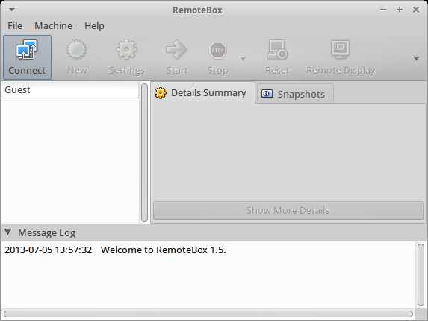The width and height of the screenshot is (428, 321).
Task: Click the message log horizontal scrollbar
Action: pyautogui.click(x=208, y=314)
